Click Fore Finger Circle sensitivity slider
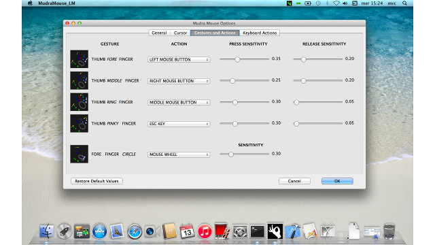Screen dimensions: 435x245 [x=245, y=154]
